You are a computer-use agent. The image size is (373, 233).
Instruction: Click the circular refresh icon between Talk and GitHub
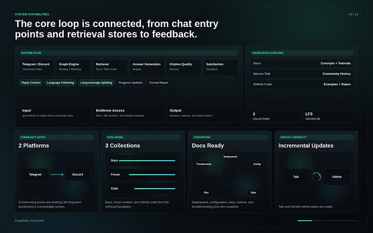pos(316,177)
